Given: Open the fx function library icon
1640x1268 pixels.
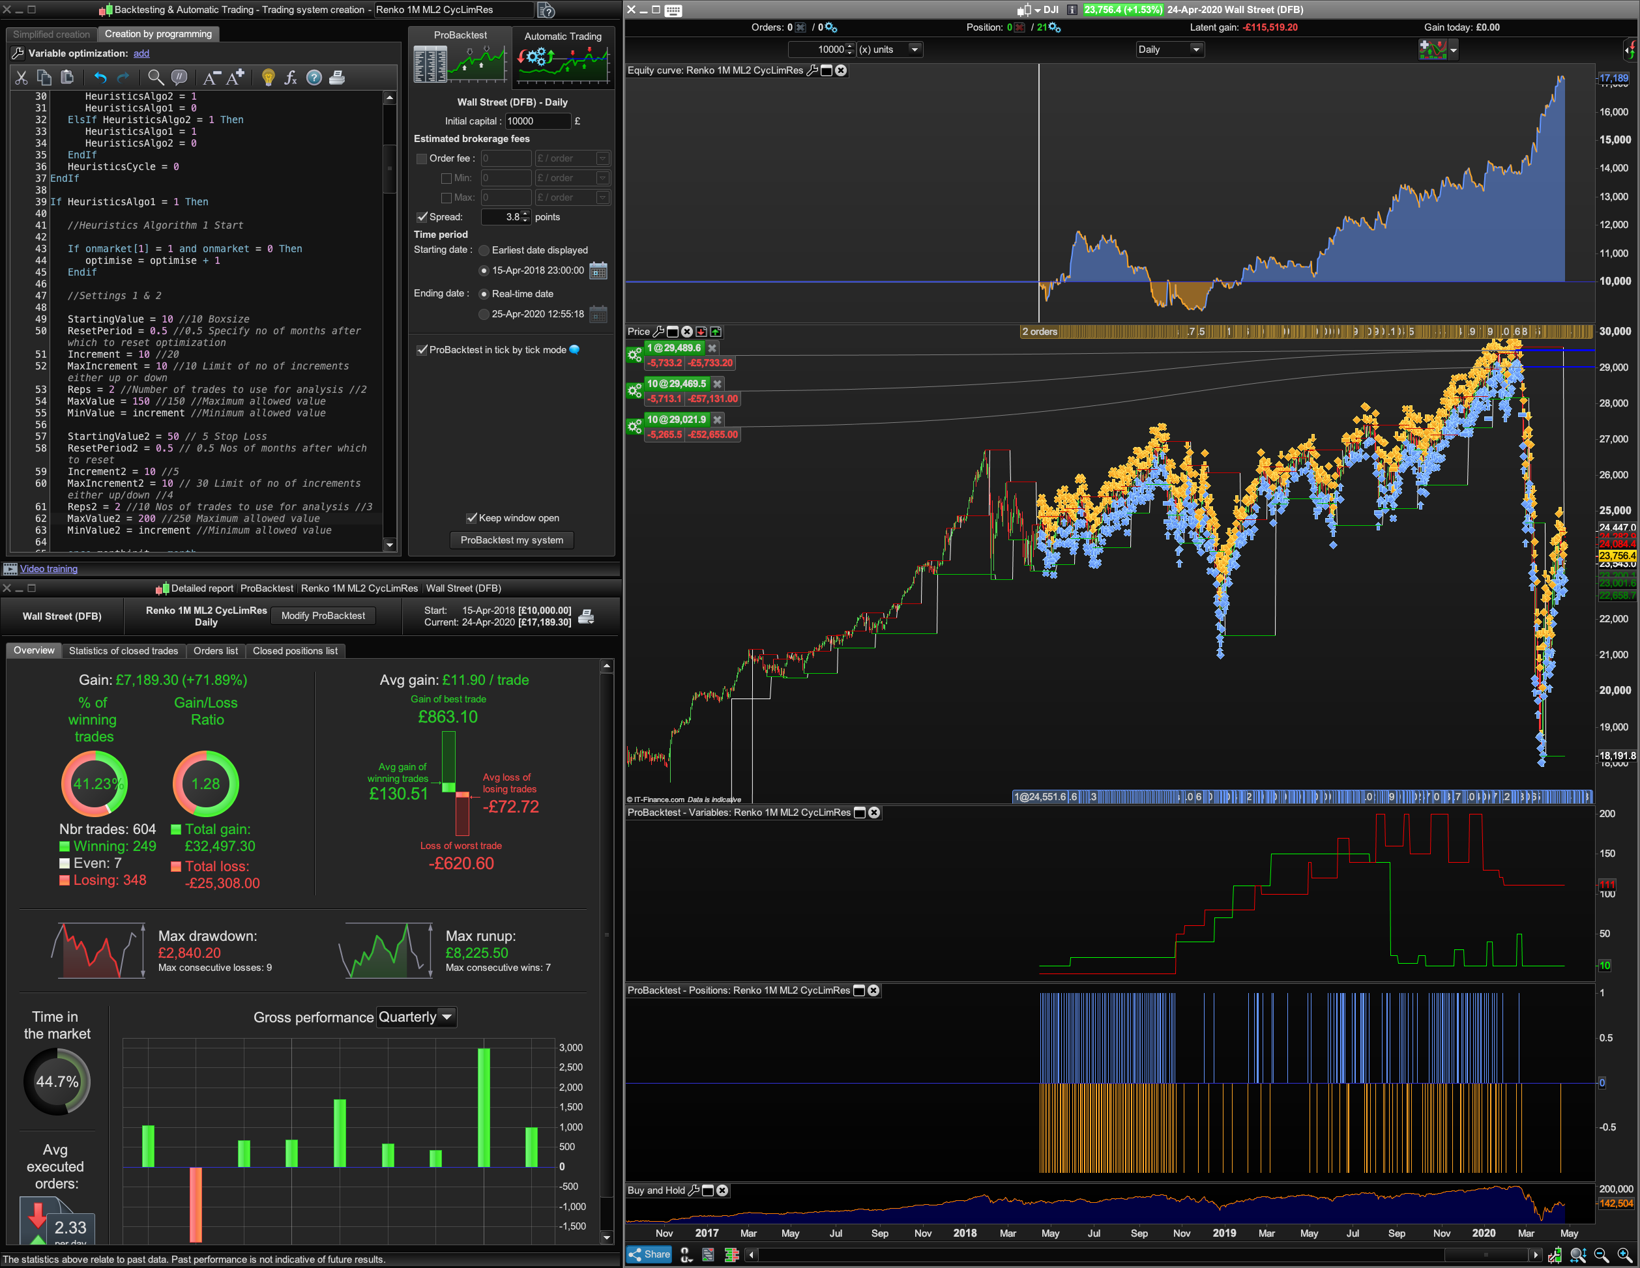Looking at the screenshot, I should click(291, 78).
